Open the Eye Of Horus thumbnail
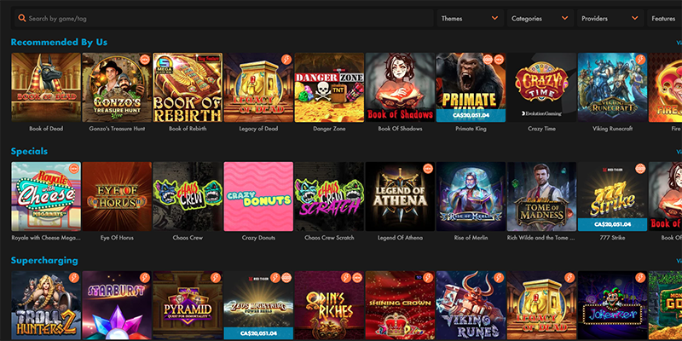Image resolution: width=682 pixels, height=341 pixels. tap(117, 197)
